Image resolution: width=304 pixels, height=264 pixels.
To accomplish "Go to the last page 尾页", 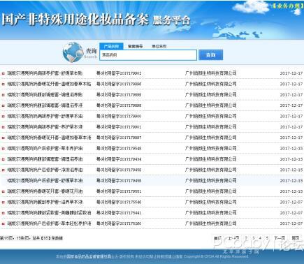I will [296, 238].
